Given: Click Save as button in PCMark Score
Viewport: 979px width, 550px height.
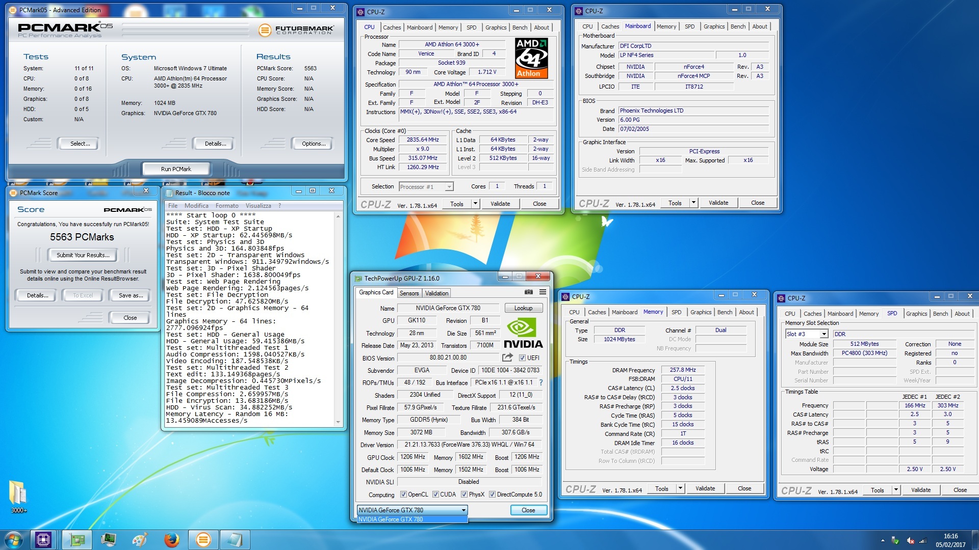Looking at the screenshot, I should [x=131, y=295].
